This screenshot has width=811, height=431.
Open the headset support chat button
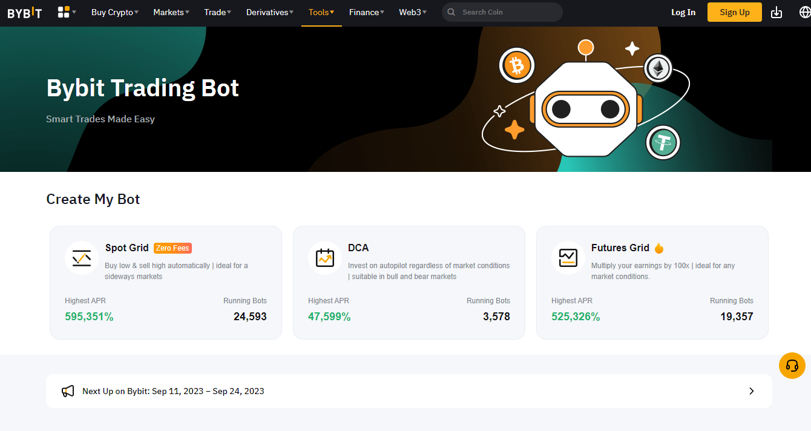pyautogui.click(x=792, y=366)
